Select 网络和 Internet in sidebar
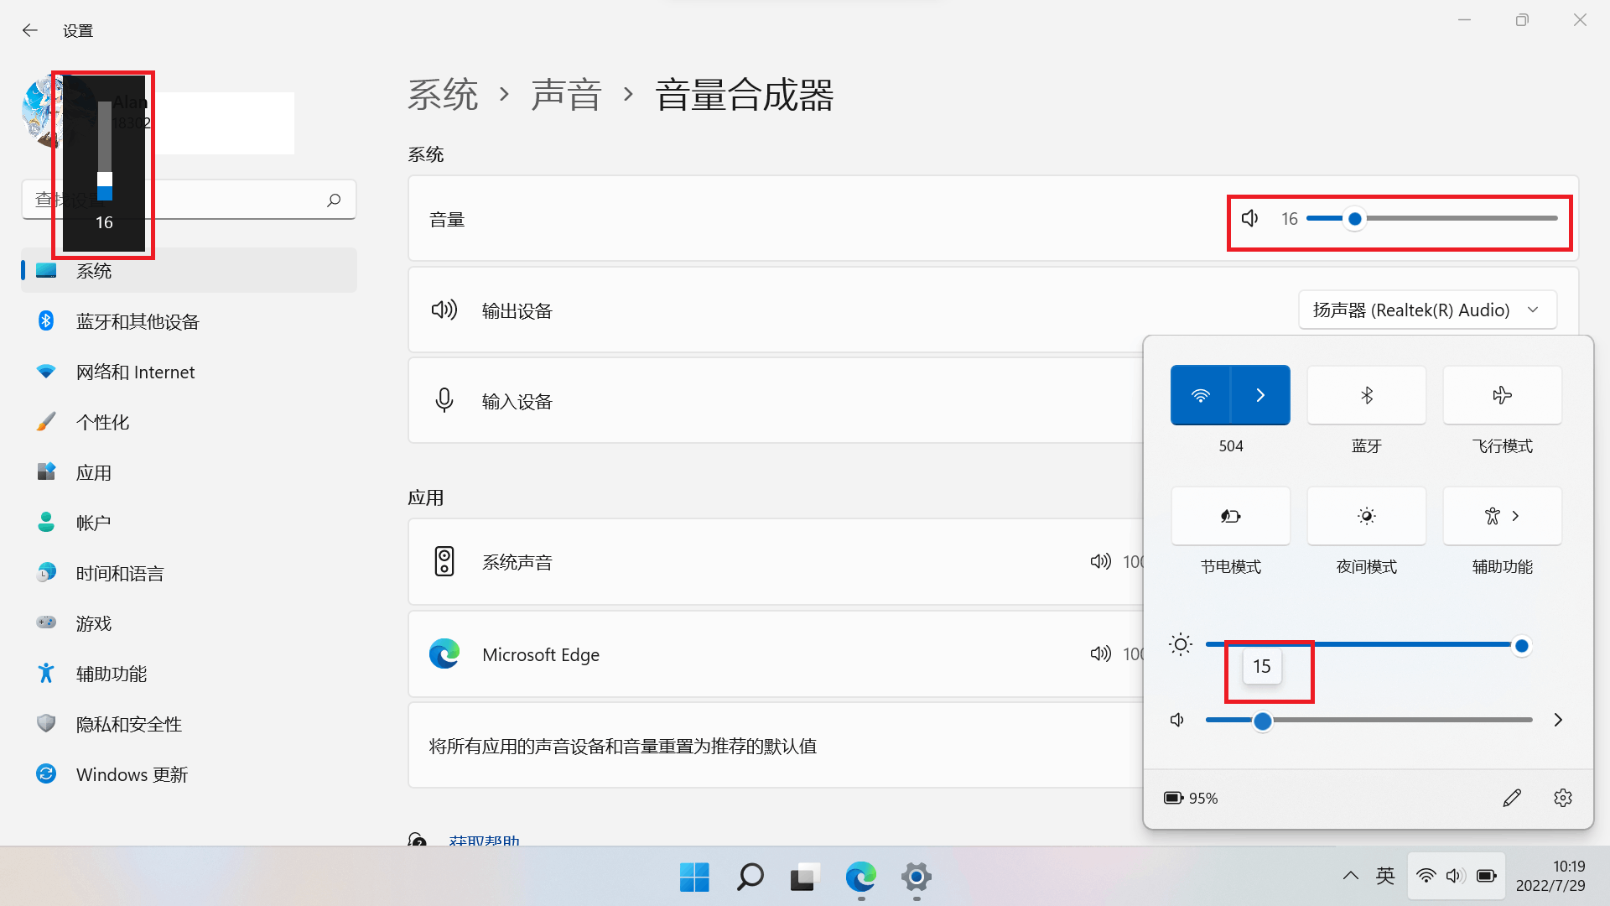 [x=135, y=372]
